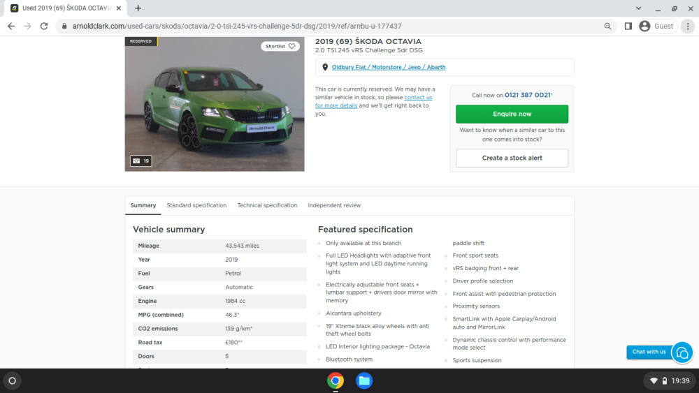
Task: Go back to the previous page
Action: [x=11, y=27]
